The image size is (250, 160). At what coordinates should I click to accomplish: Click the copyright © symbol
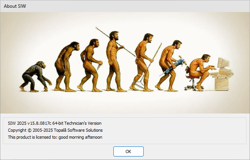(30, 130)
